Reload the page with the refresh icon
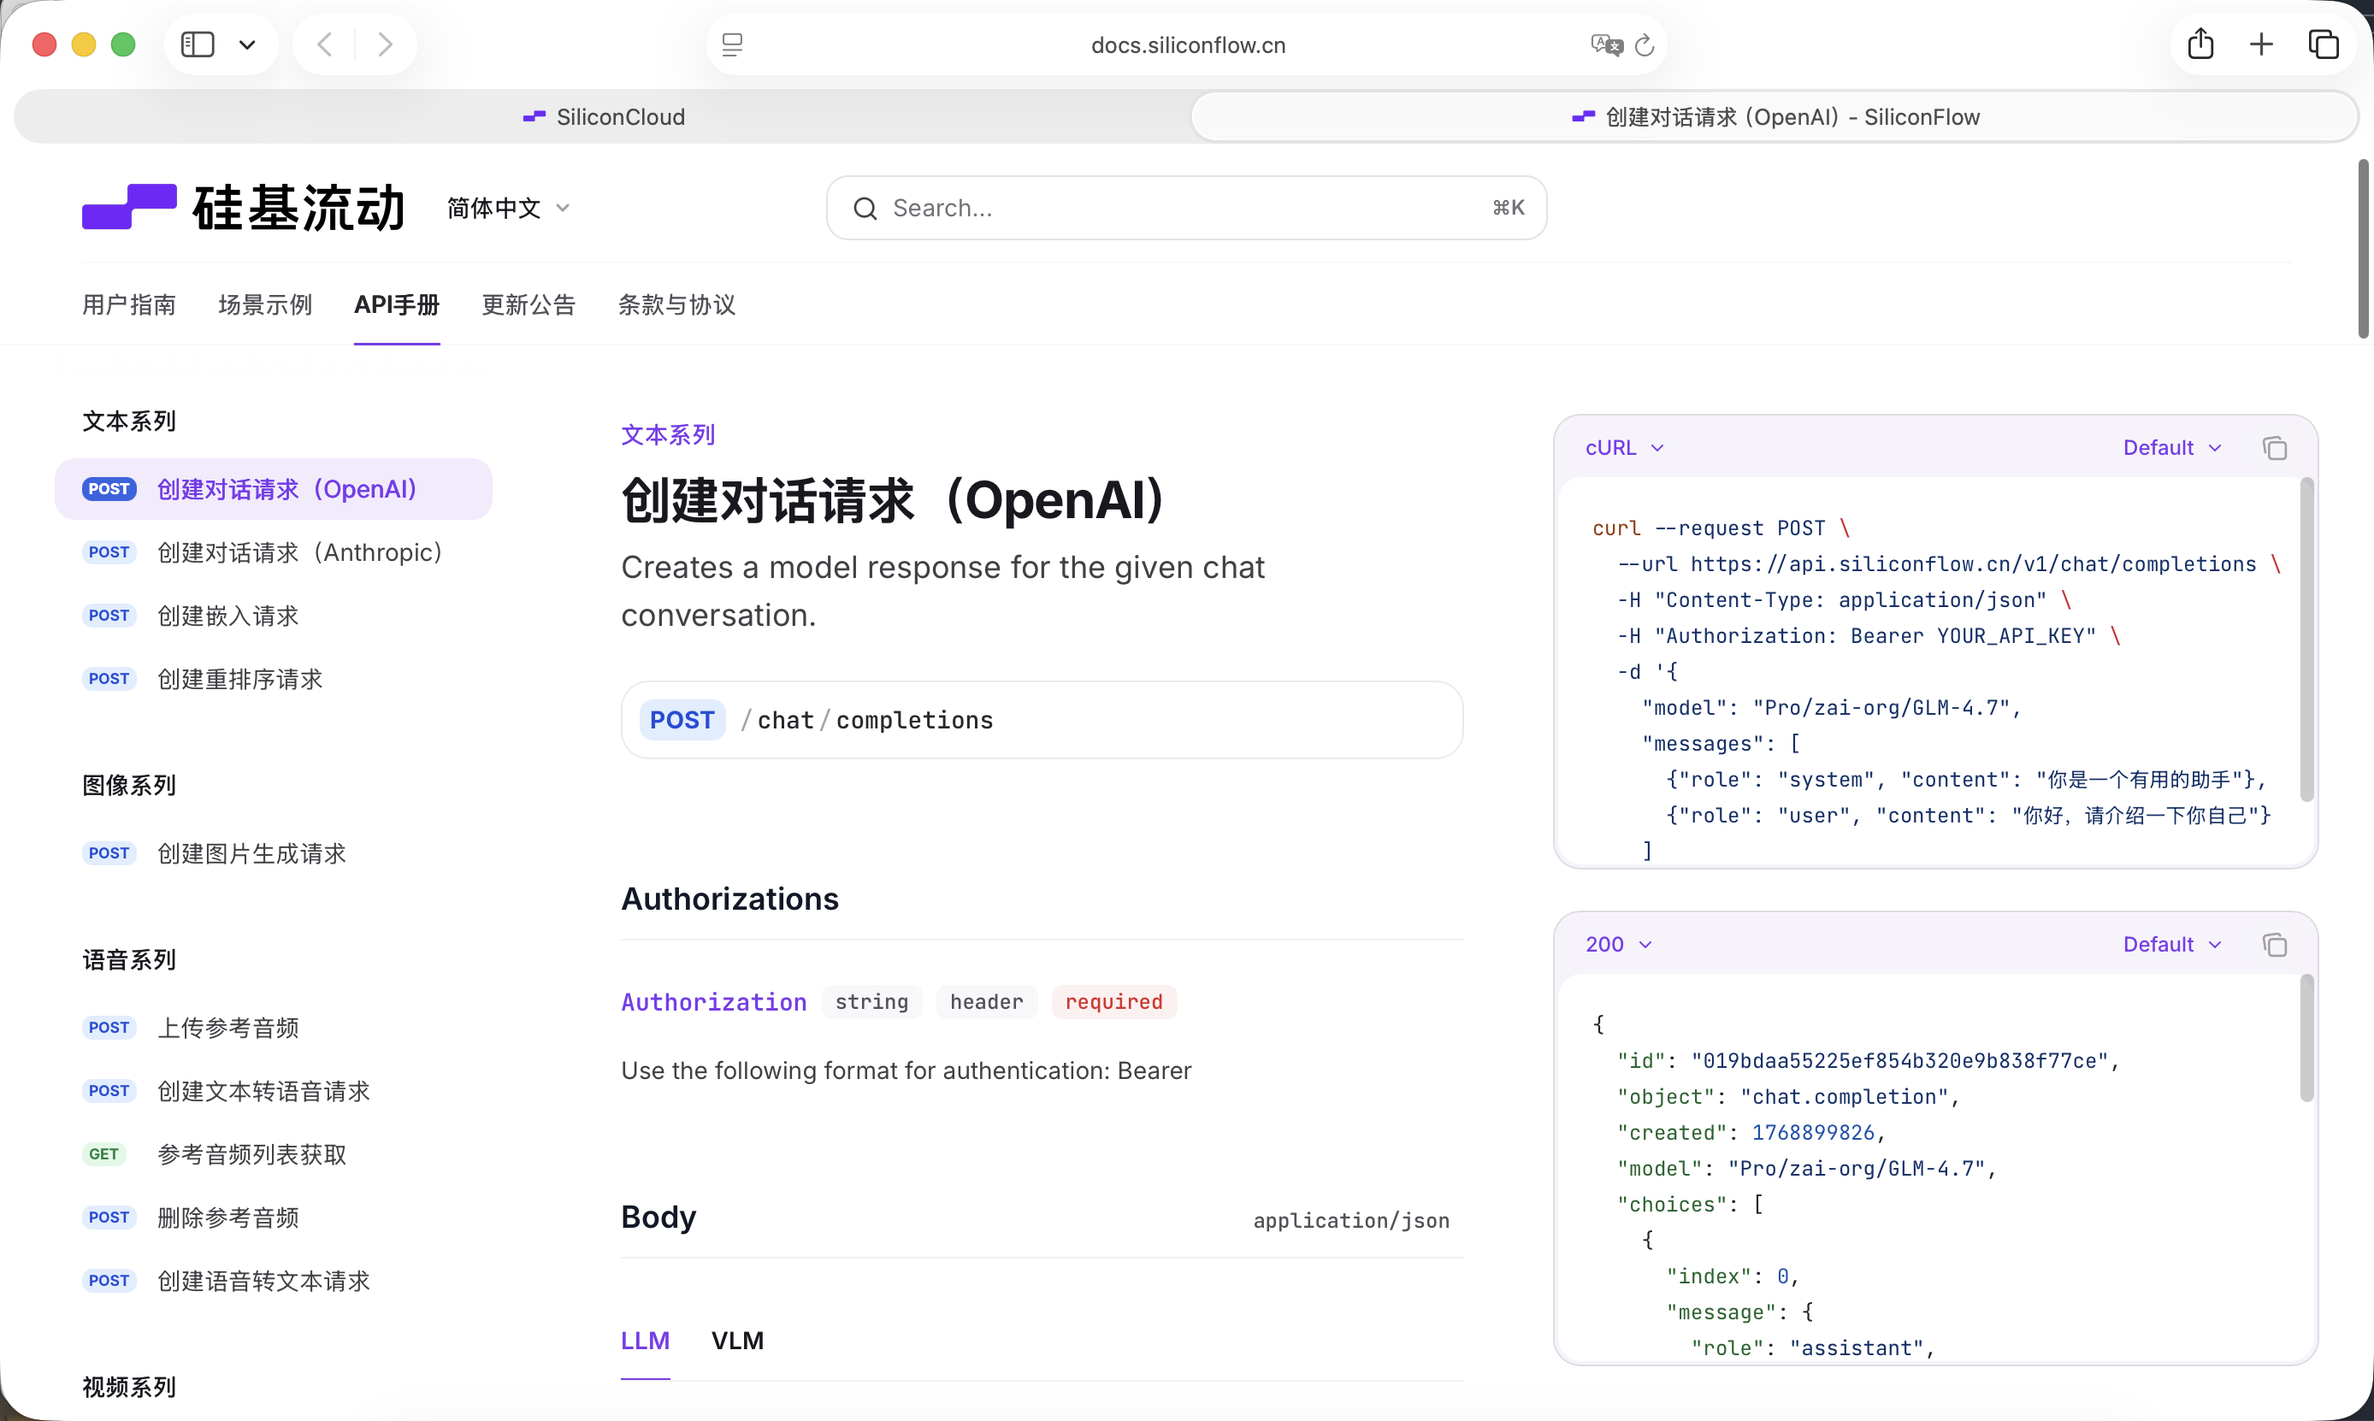Image resolution: width=2374 pixels, height=1421 pixels. 1645,45
